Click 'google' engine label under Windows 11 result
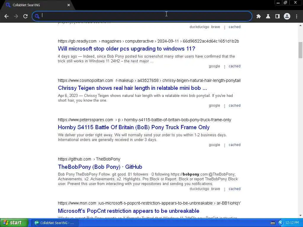The height and width of the screenshot is (227, 303). click(x=215, y=66)
